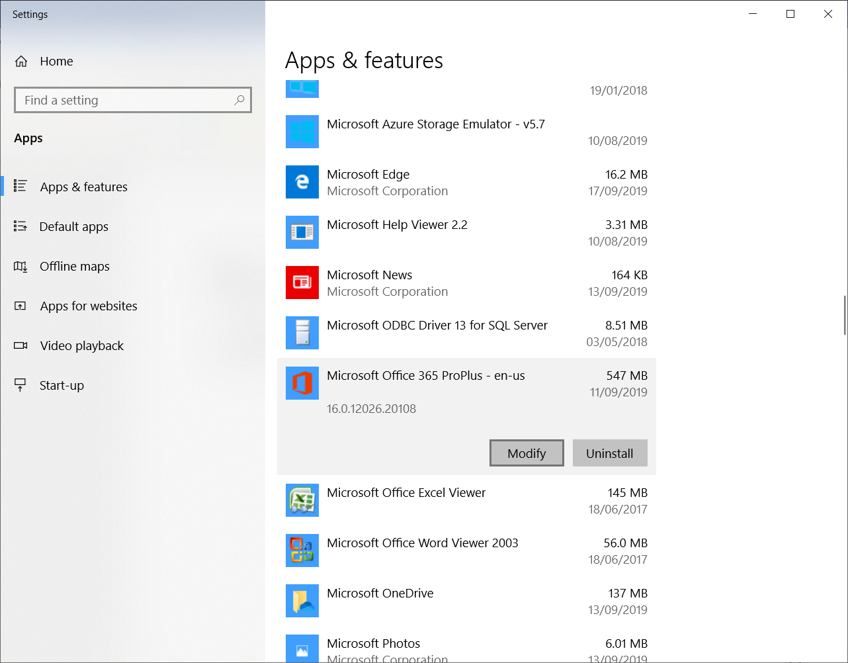This screenshot has height=663, width=848.
Task: Select the Microsoft OneDrive entry name
Action: point(380,593)
